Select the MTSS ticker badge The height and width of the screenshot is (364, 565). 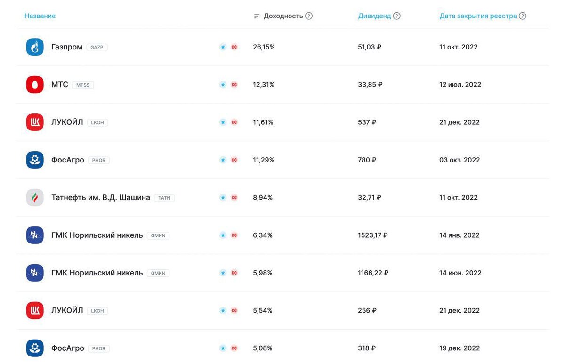pyautogui.click(x=83, y=85)
